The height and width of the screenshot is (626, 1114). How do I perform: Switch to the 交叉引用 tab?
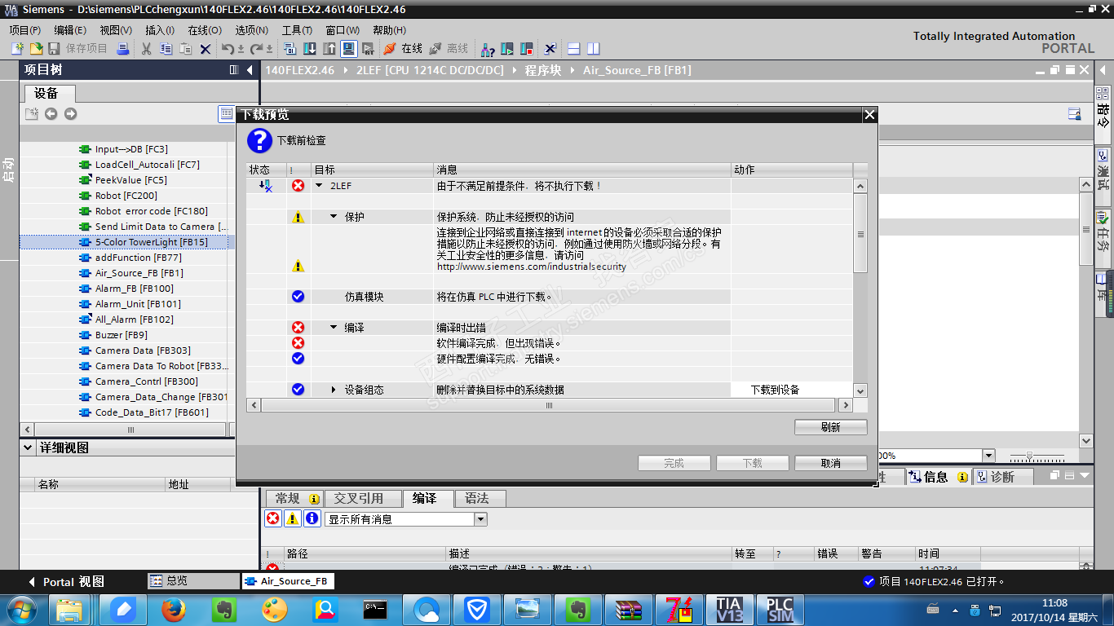[x=363, y=498]
